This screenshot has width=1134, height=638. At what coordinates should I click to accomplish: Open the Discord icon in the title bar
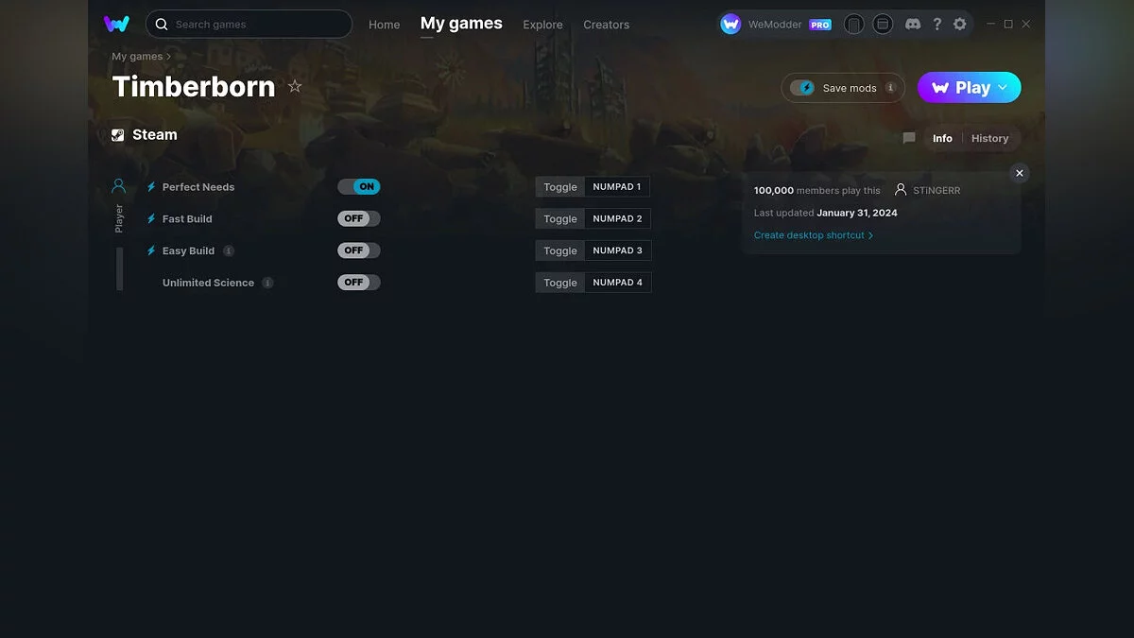(x=913, y=24)
